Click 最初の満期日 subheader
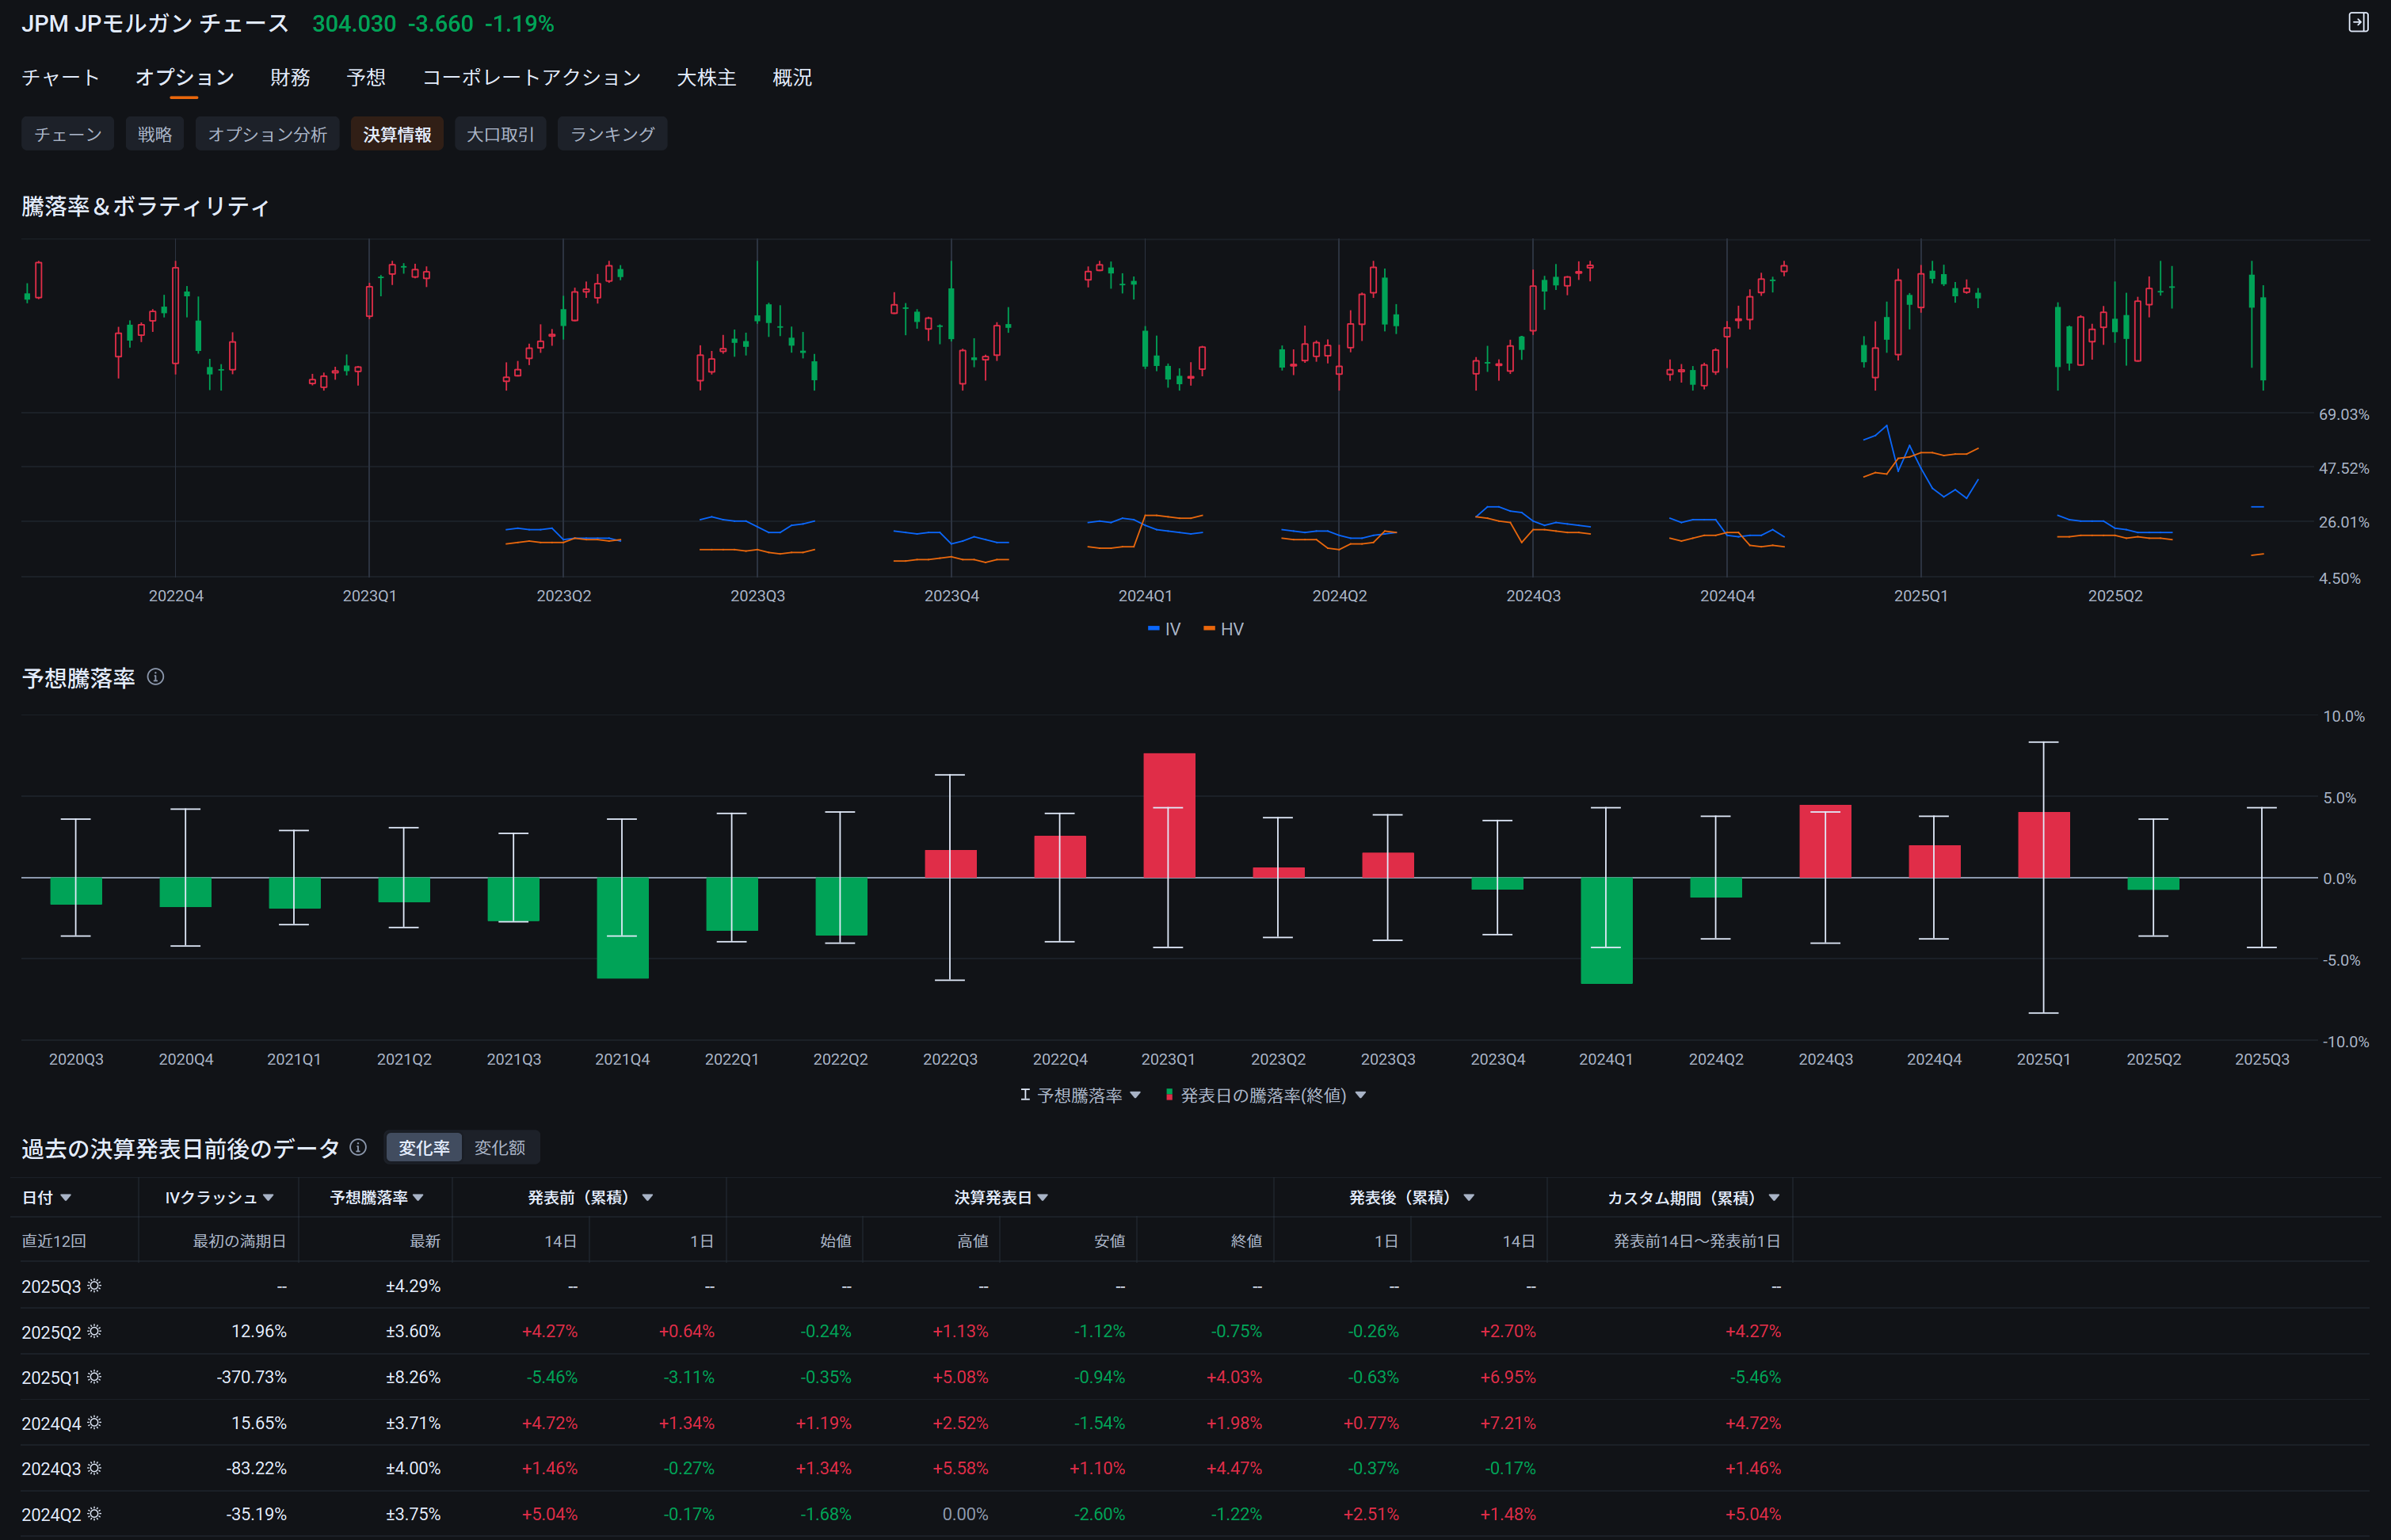Image resolution: width=2391 pixels, height=1540 pixels. pyautogui.click(x=239, y=1241)
